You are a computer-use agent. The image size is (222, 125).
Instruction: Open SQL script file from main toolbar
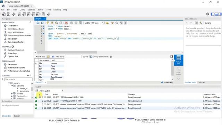point(8,14)
